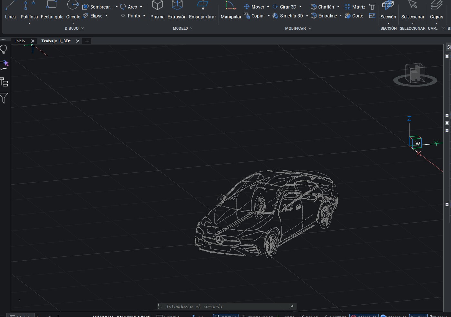
Task: Click the Sombrear hatch icon
Action: pos(85,7)
